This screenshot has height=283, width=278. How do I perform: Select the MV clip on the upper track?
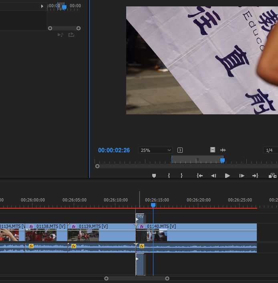140,218
